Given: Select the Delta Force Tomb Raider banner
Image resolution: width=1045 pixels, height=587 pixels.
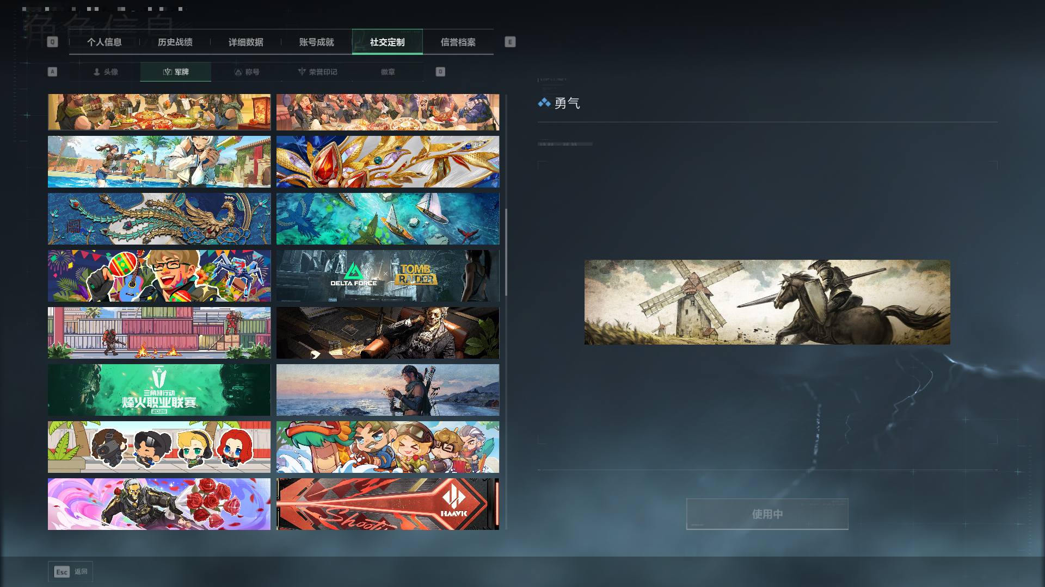Looking at the screenshot, I should pyautogui.click(x=388, y=276).
